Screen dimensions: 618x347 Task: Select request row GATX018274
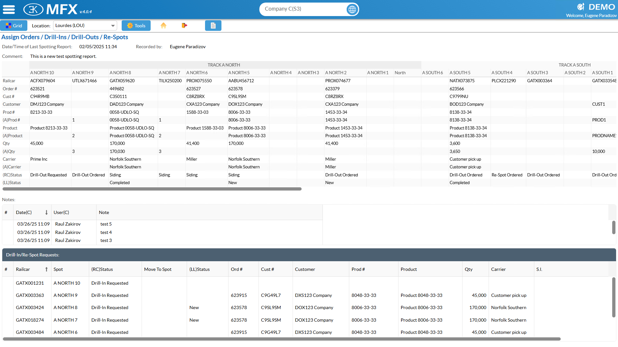pyautogui.click(x=307, y=320)
